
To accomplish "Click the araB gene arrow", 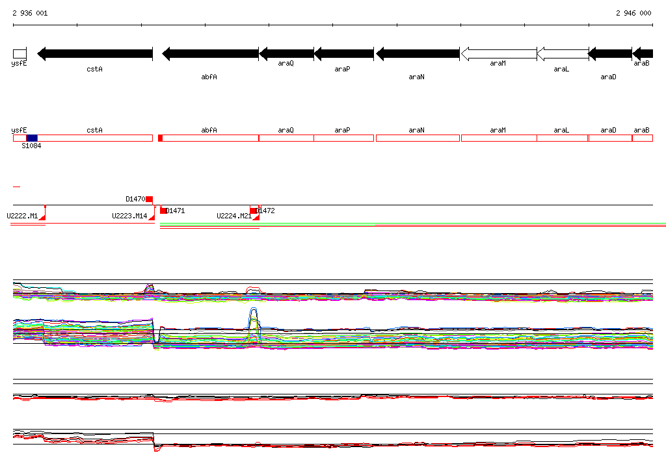I will (x=643, y=54).
